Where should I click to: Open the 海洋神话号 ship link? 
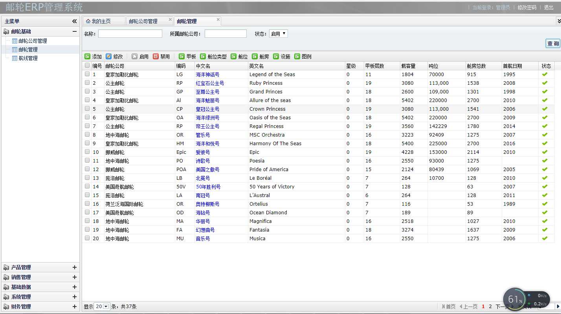point(207,74)
